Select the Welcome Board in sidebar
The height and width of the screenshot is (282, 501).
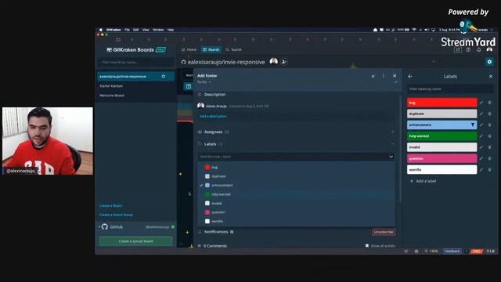(x=112, y=96)
